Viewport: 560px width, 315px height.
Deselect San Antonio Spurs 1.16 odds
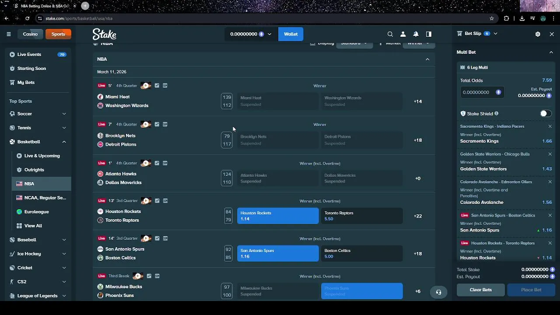click(278, 254)
